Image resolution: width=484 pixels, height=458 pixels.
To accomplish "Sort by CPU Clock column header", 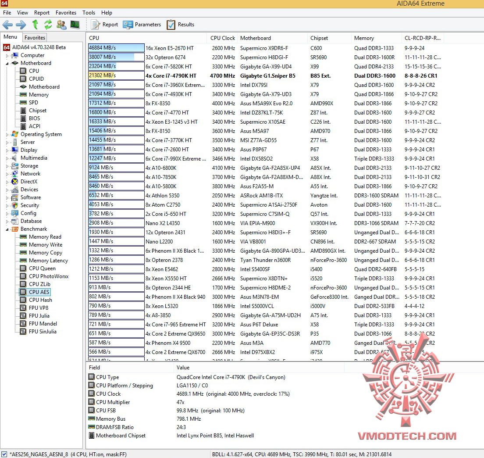I will coord(222,38).
